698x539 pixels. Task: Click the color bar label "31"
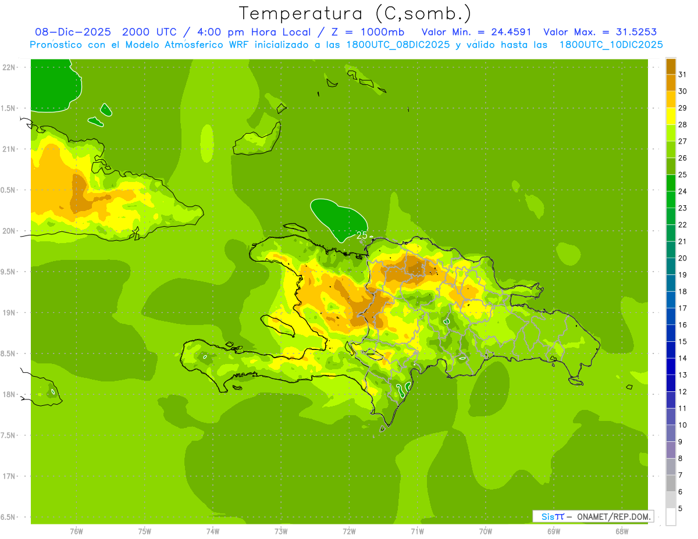tap(683, 74)
